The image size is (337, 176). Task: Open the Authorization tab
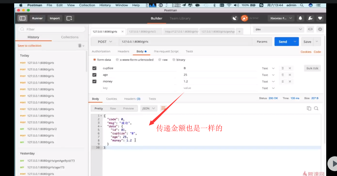tap(101, 51)
